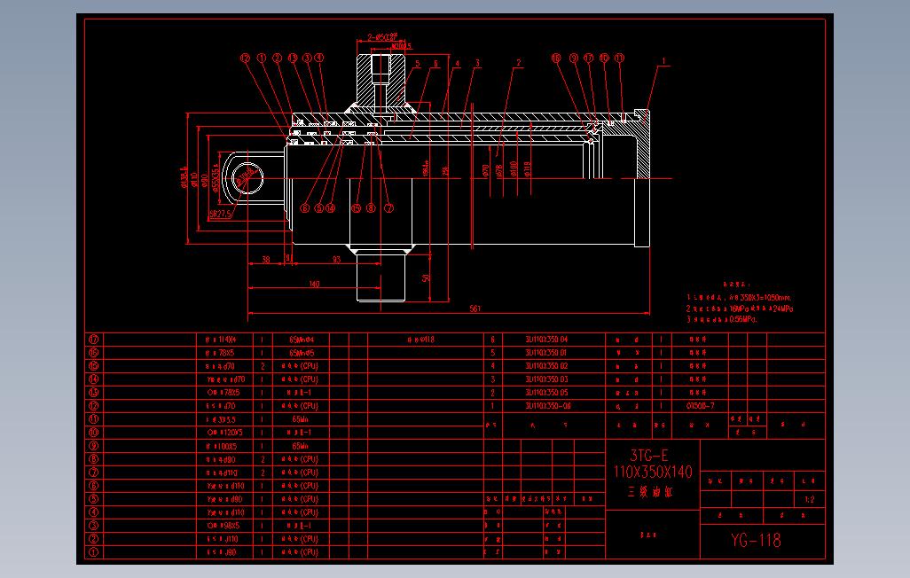Click part number "3U110X350 01"

[546, 352]
